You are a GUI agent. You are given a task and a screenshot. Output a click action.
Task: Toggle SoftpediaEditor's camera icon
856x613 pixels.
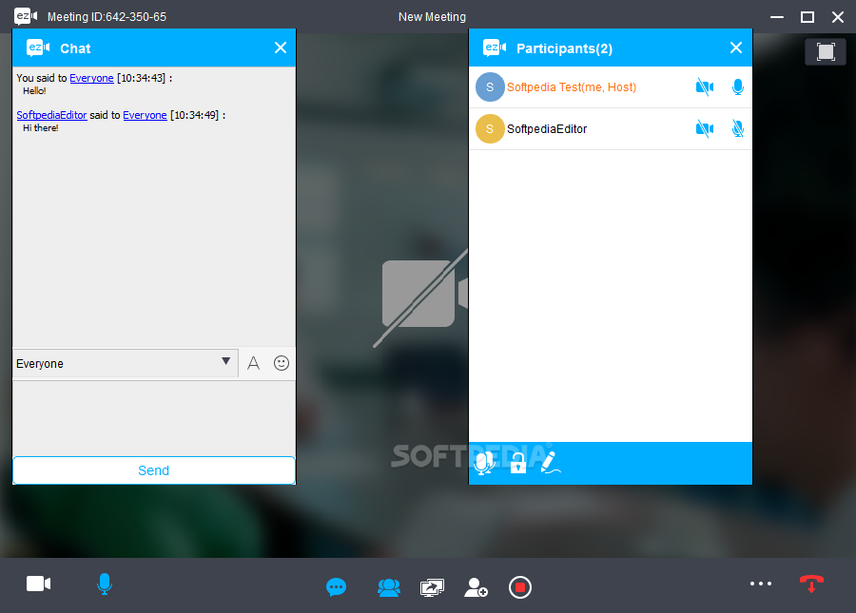[705, 128]
